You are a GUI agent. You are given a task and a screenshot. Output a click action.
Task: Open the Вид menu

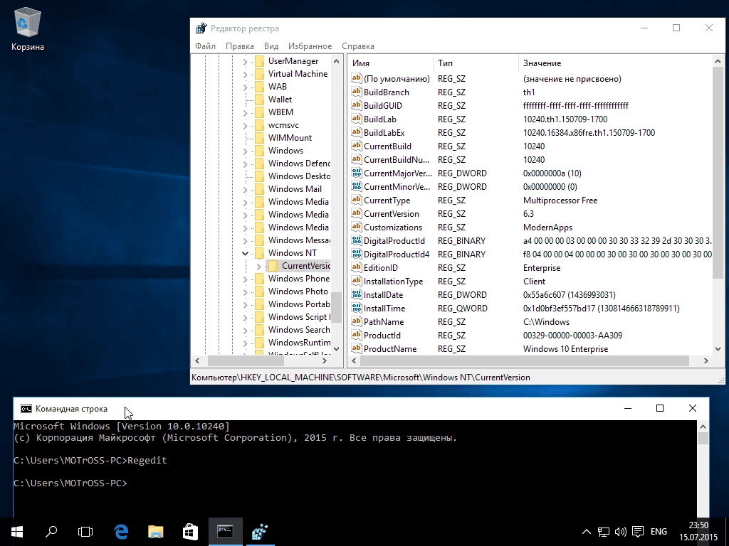[271, 46]
